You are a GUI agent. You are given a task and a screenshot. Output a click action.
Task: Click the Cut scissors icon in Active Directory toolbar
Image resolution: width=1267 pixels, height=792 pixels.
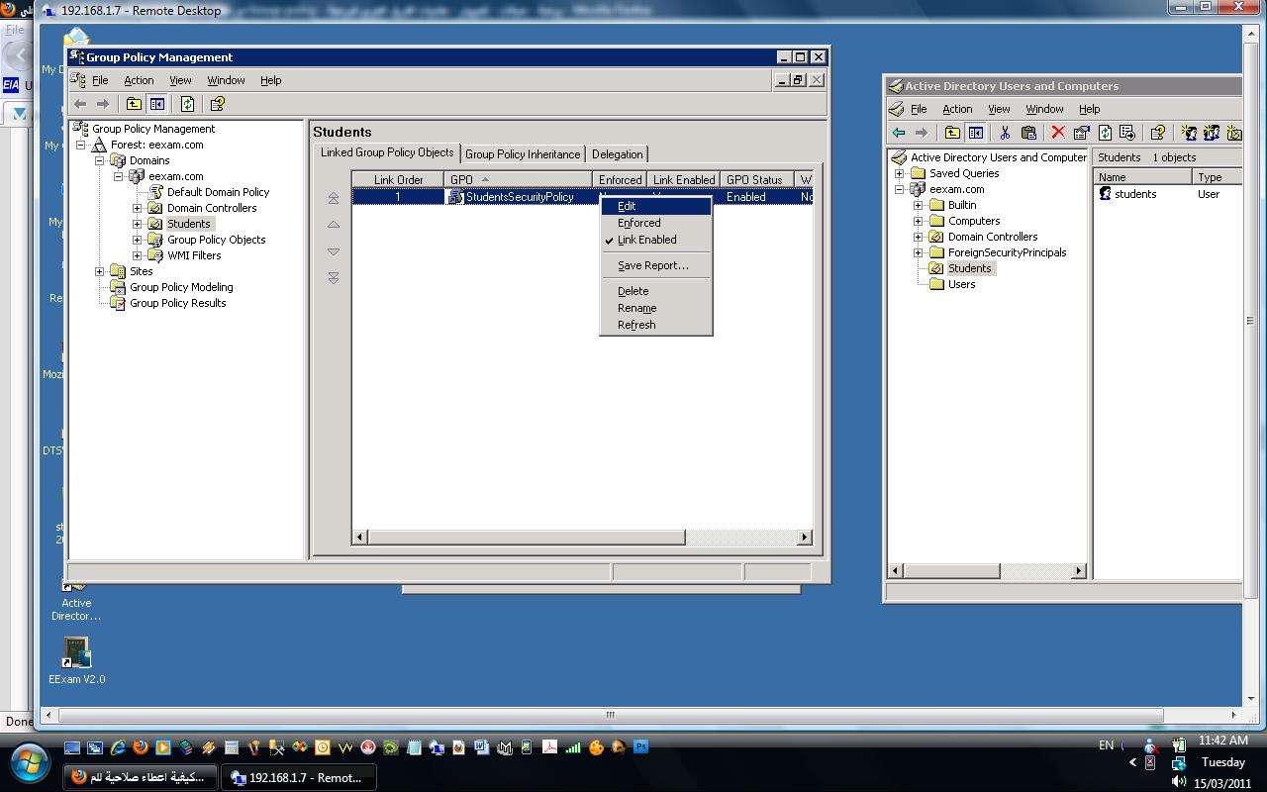pyautogui.click(x=1005, y=133)
